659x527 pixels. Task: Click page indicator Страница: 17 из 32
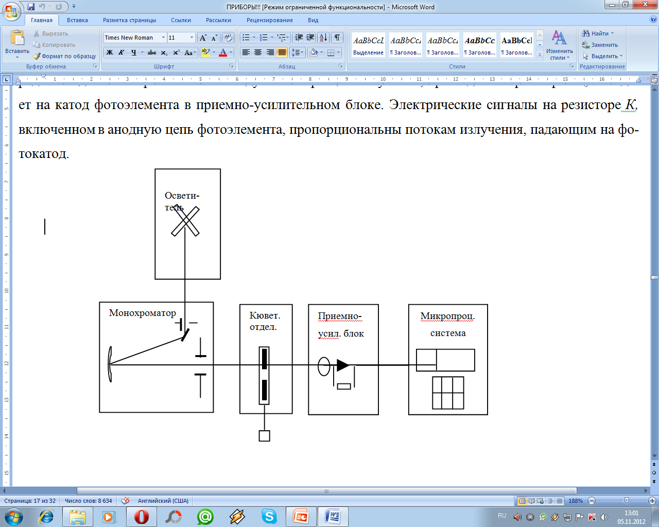(30, 501)
